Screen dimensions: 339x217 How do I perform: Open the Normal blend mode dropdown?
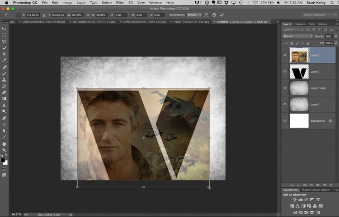click(297, 36)
